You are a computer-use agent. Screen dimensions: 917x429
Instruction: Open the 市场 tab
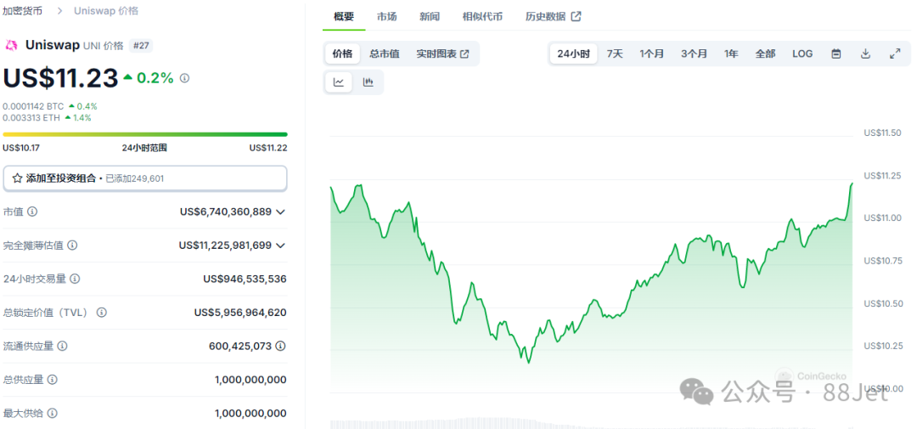pos(386,16)
